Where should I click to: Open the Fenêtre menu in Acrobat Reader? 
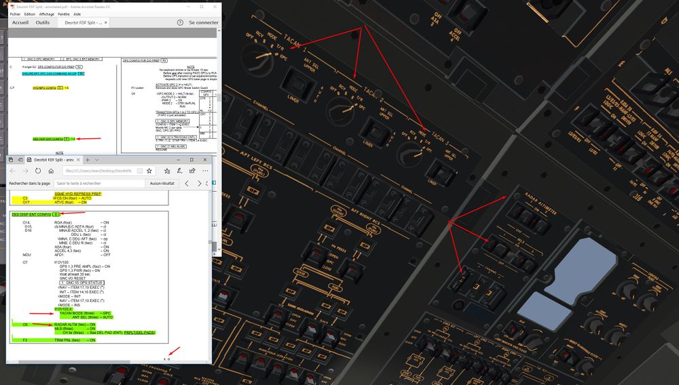click(64, 14)
